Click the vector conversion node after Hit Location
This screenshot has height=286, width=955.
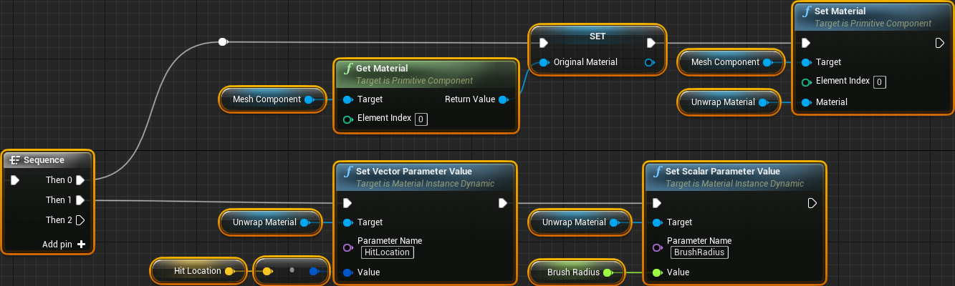coord(292,271)
